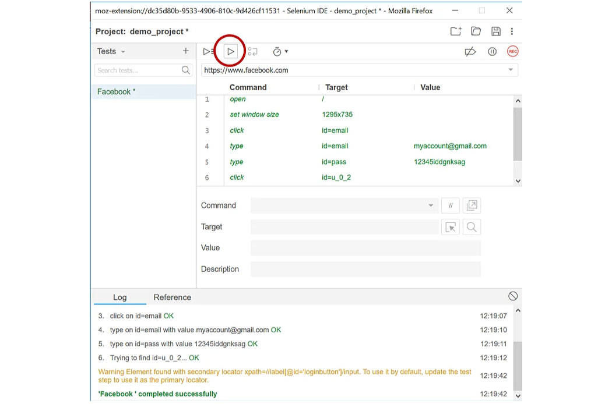Viewport: 612px width, 404px height.
Task: Switch to the Reference tab
Action: (172, 297)
